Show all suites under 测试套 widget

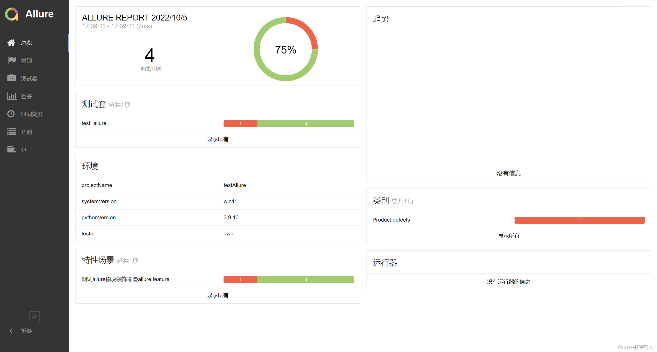tap(218, 139)
